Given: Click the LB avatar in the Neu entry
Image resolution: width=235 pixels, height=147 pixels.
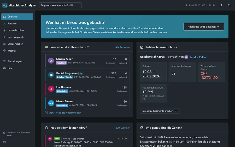Looking at the screenshot, I should [50, 139].
